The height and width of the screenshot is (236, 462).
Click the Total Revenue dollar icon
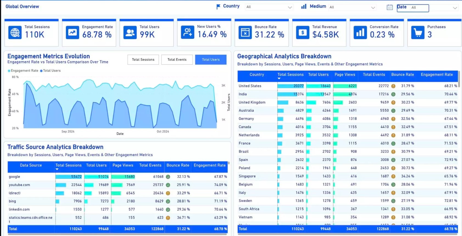coord(303,33)
